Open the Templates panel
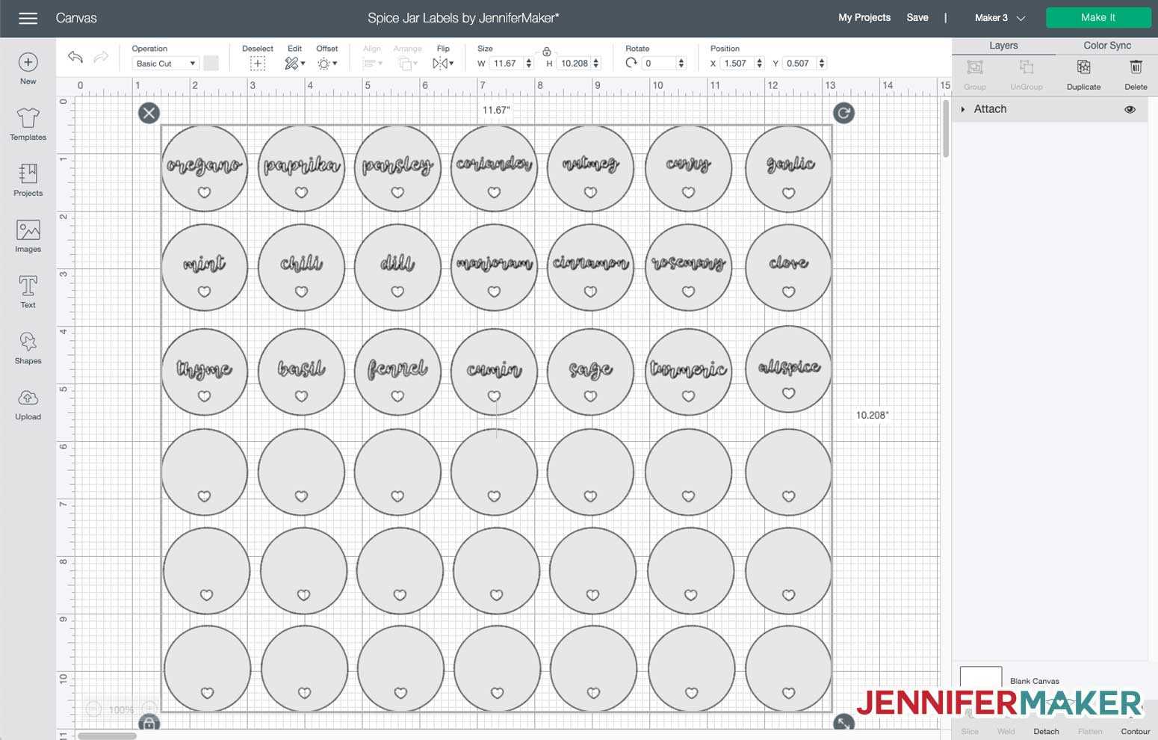This screenshot has width=1158, height=740. point(28,124)
